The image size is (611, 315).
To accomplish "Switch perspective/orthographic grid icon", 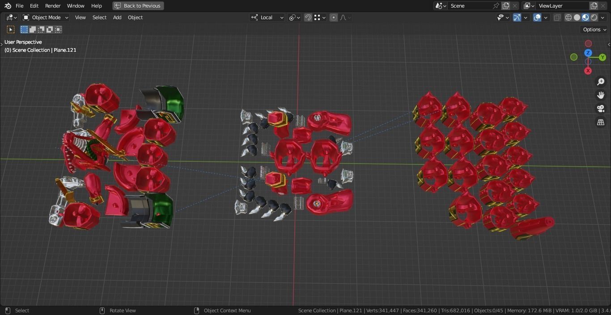I will [x=601, y=122].
